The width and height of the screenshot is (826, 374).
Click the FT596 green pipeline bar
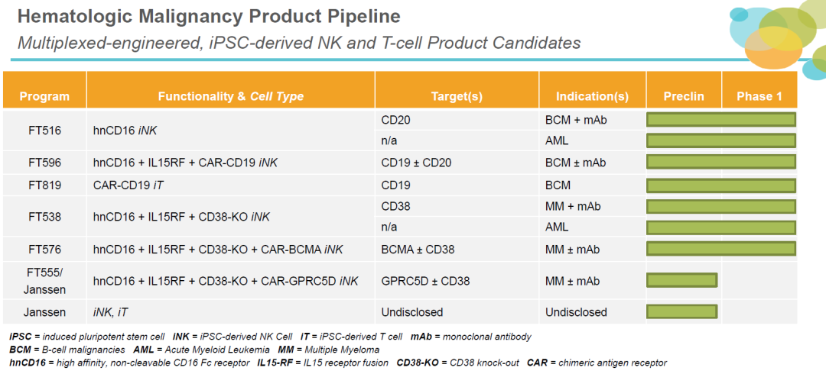pyautogui.click(x=721, y=163)
